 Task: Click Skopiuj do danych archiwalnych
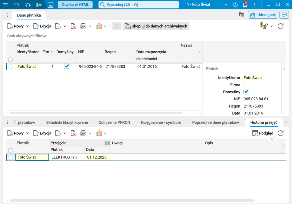coord(156,26)
